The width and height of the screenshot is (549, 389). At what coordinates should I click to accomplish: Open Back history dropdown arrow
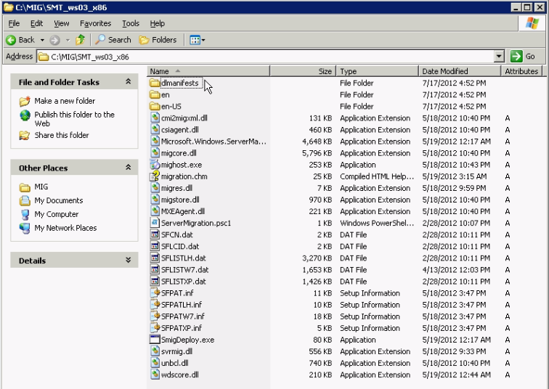pyautogui.click(x=42, y=40)
